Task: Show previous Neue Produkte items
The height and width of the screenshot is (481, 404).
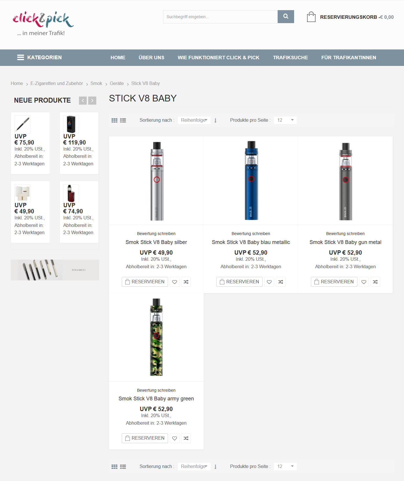Action: pos(83,100)
